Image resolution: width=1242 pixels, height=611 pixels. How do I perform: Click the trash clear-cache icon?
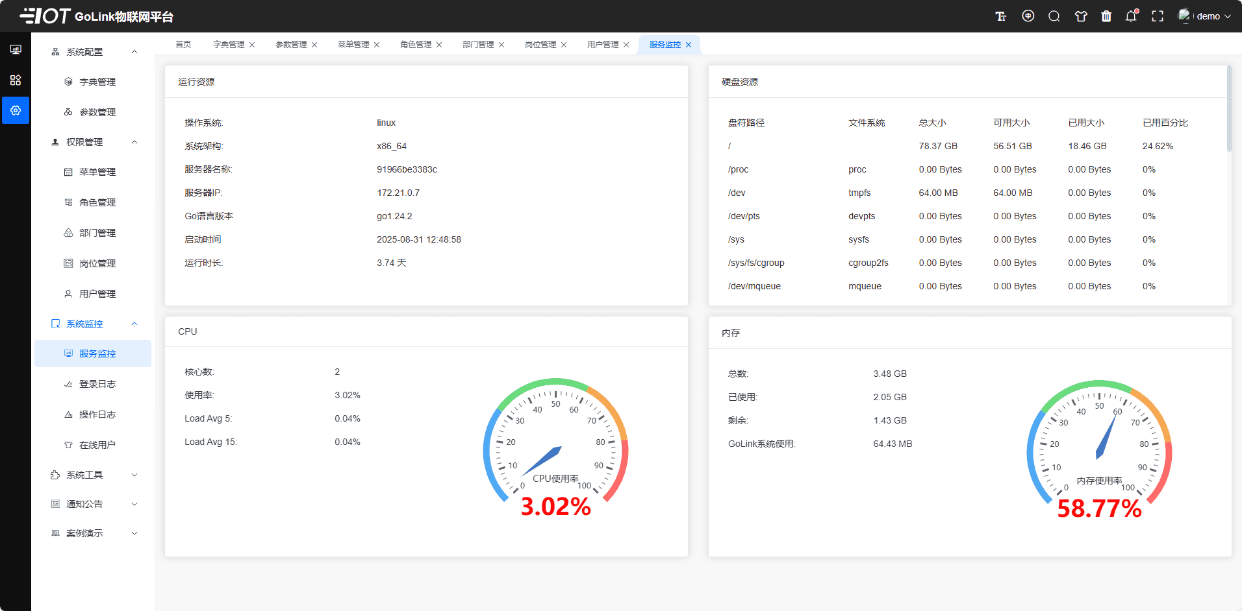[1106, 16]
